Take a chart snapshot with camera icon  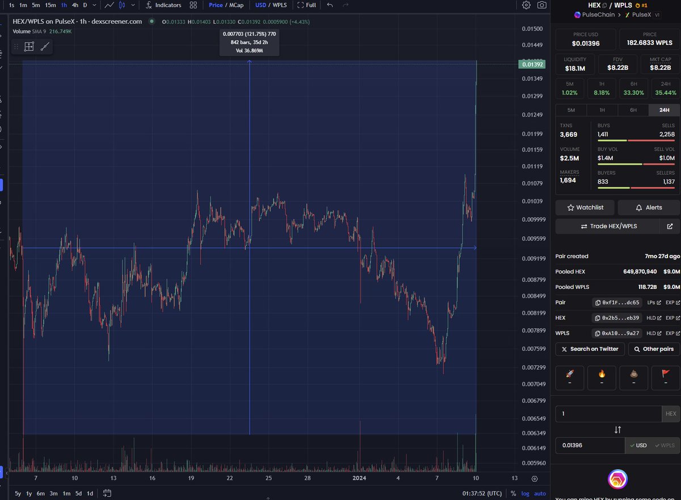click(x=542, y=5)
